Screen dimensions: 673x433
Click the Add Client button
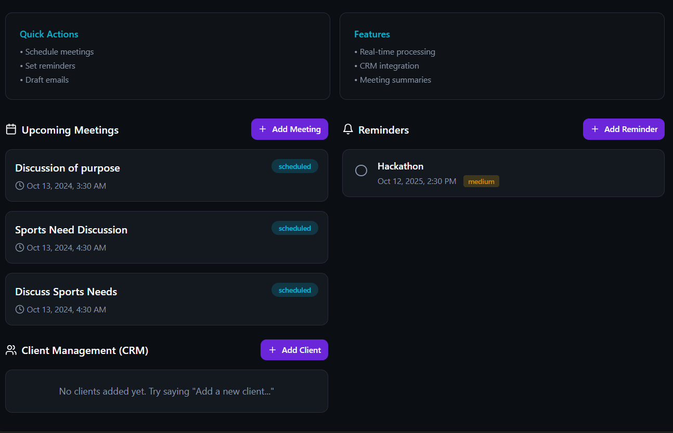tap(294, 350)
